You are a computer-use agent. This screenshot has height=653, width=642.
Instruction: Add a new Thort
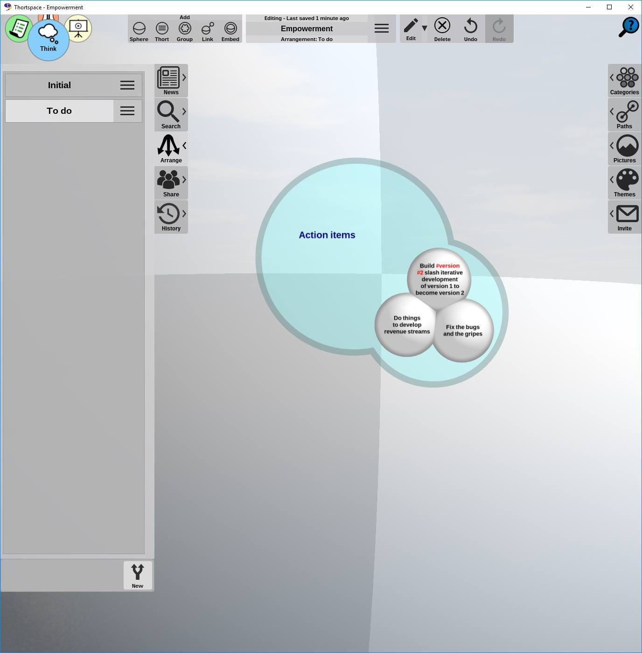pos(162,32)
